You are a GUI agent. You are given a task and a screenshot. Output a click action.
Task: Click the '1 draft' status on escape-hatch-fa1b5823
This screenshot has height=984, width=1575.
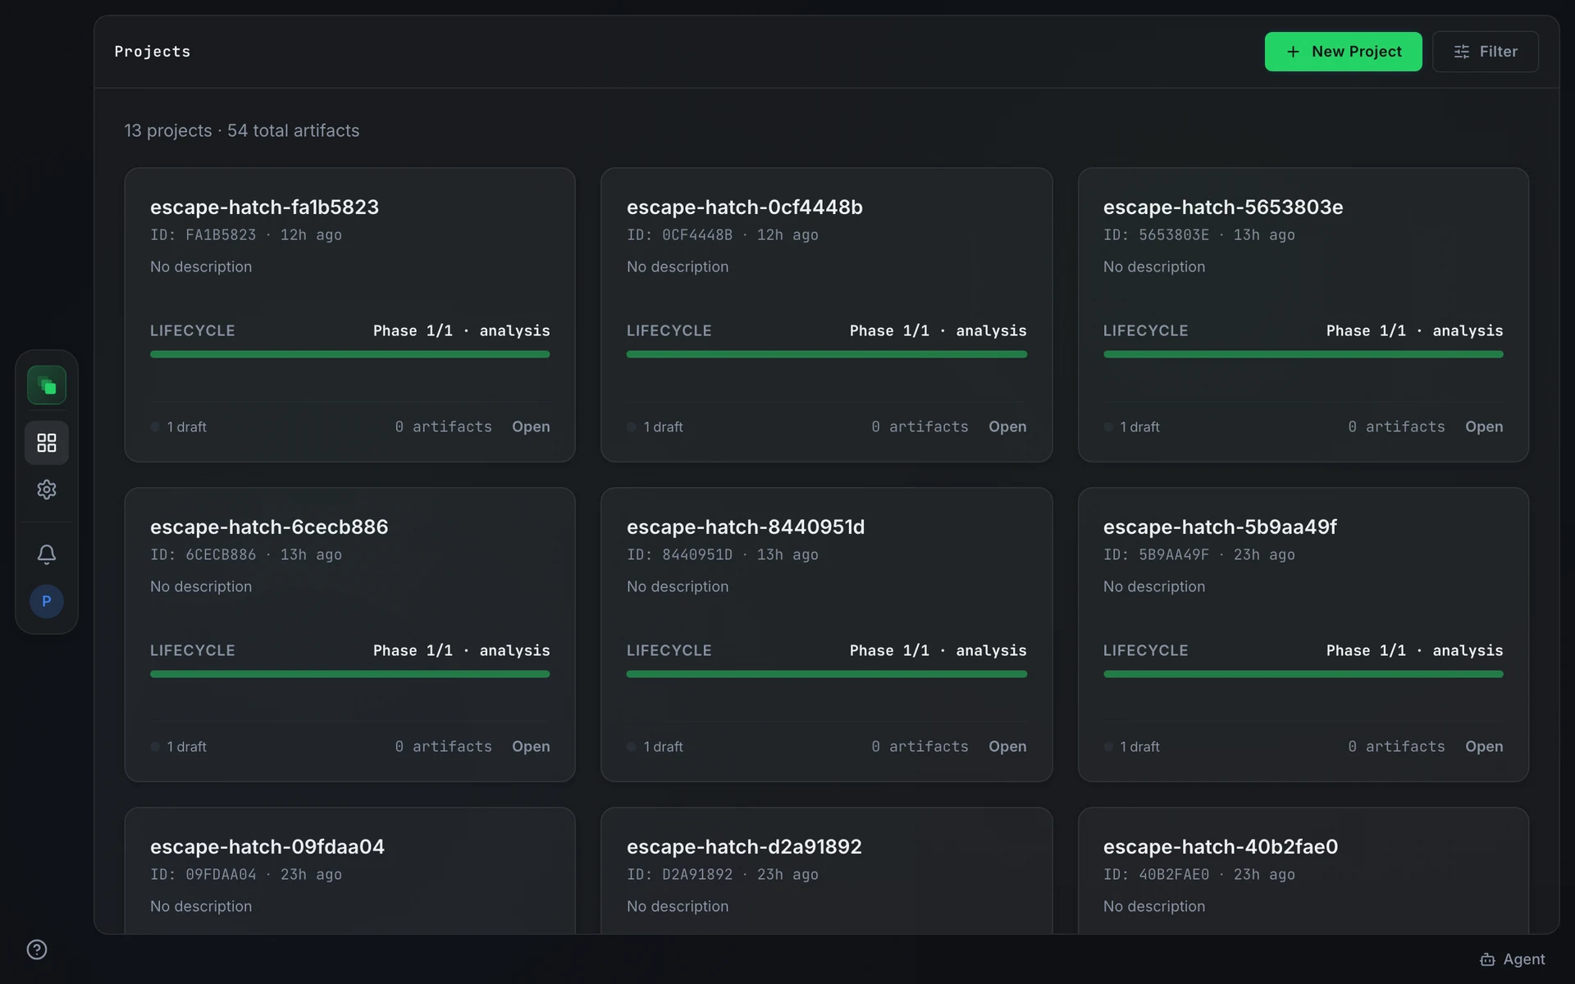click(179, 426)
